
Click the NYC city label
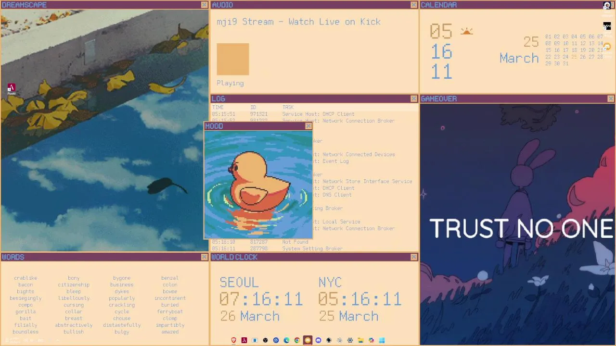click(330, 282)
